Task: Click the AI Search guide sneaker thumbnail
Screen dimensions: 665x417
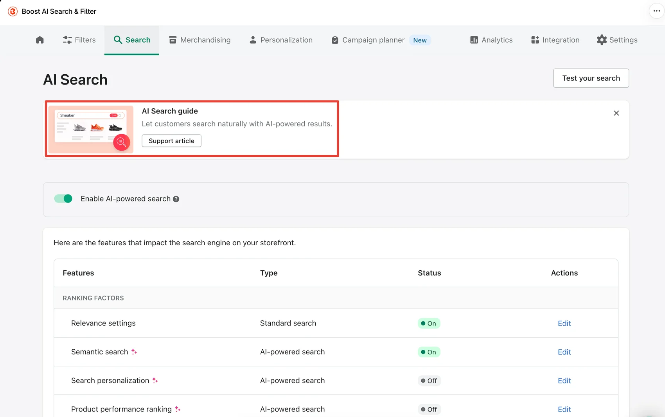Action: point(91,129)
